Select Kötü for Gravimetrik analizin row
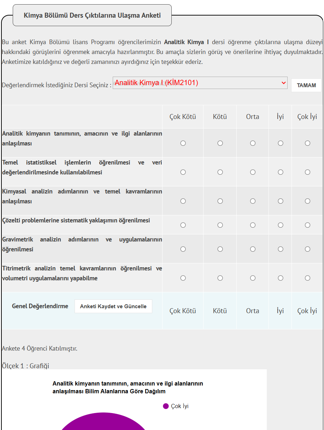 (x=220, y=249)
